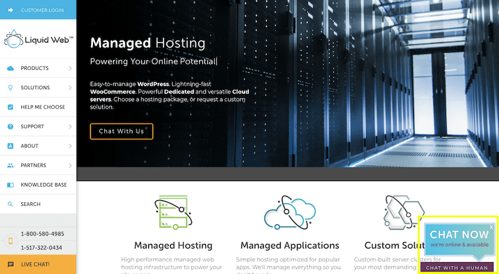
Task: Click the Chat Now bubble
Action: [459, 240]
